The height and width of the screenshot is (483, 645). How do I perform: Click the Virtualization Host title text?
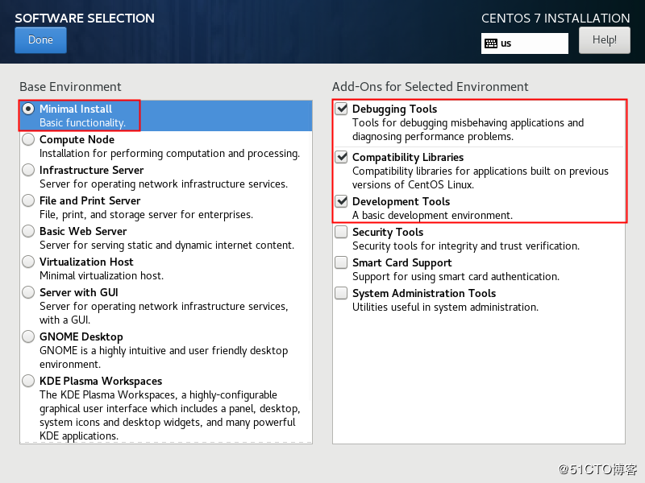86,262
